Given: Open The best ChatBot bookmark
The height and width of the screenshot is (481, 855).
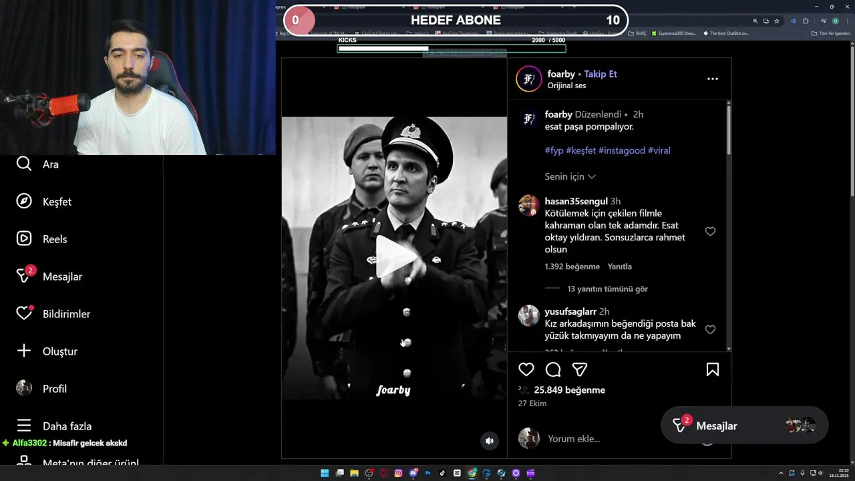Looking at the screenshot, I should pyautogui.click(x=726, y=33).
